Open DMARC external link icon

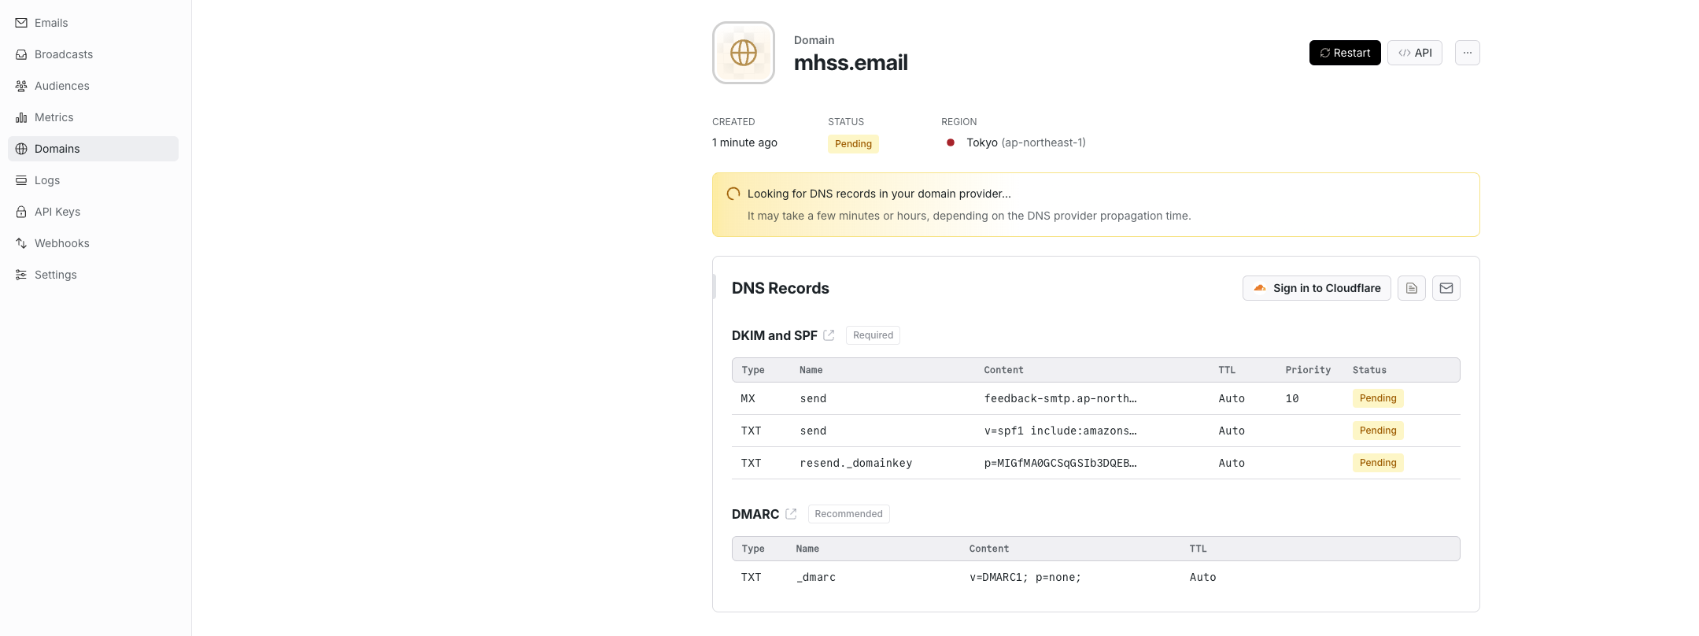coord(791,514)
